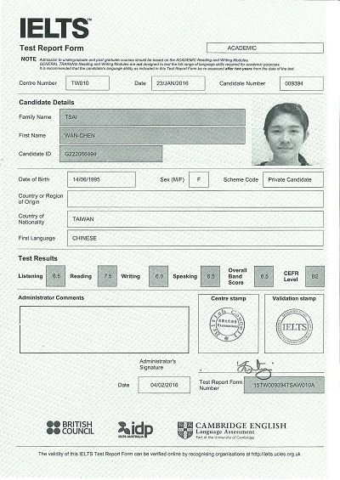Screen dimensions: 340x480
Task: Click the "Scheme Code" label
Action: click(241, 180)
